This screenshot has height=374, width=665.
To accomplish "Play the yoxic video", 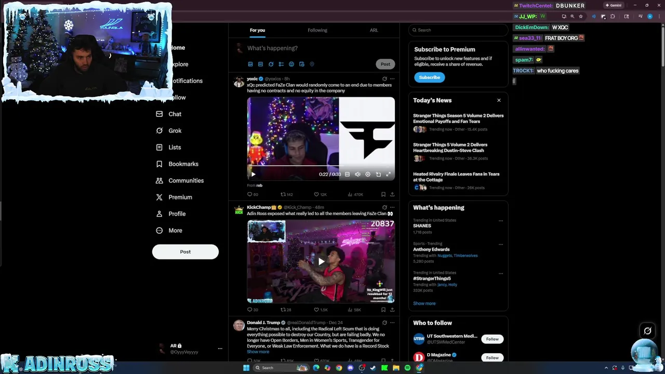I will pyautogui.click(x=253, y=175).
